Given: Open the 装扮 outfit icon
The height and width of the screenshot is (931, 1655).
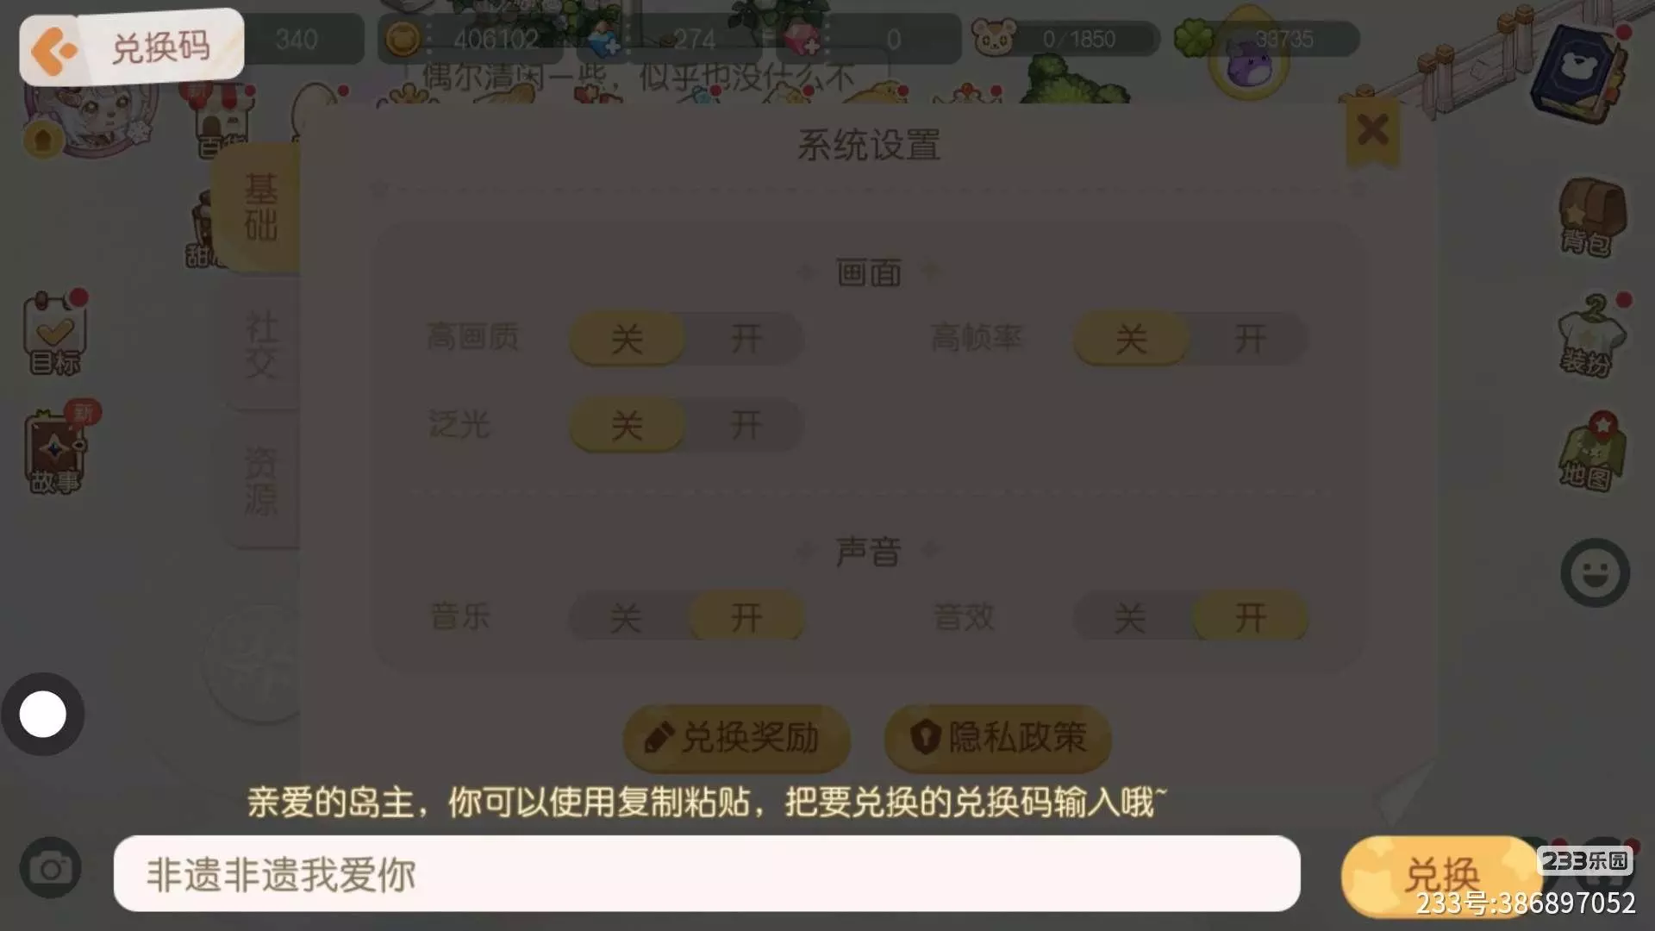Looking at the screenshot, I should coord(1592,334).
